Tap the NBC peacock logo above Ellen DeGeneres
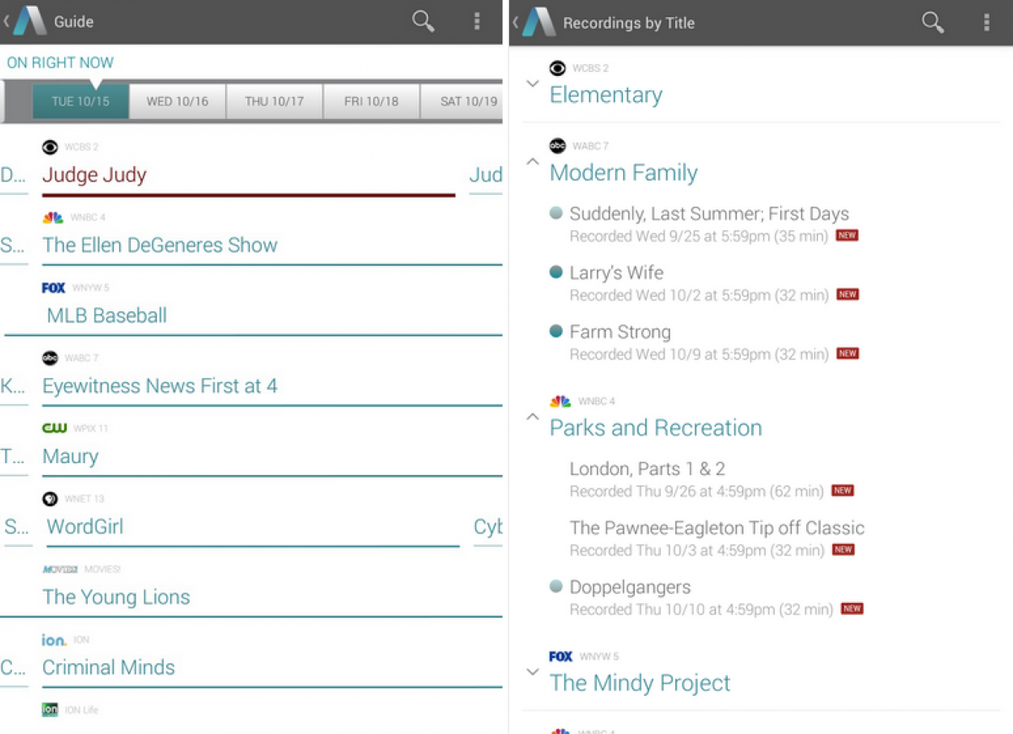The height and width of the screenshot is (734, 1013). 52,218
